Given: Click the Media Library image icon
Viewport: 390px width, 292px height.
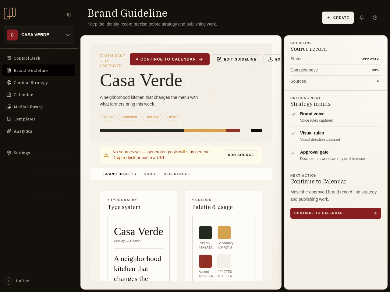Looking at the screenshot, I should point(9,107).
